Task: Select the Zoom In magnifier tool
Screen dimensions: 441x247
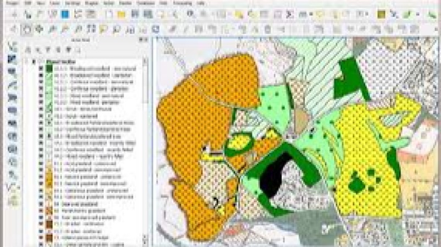Action: (x=53, y=29)
